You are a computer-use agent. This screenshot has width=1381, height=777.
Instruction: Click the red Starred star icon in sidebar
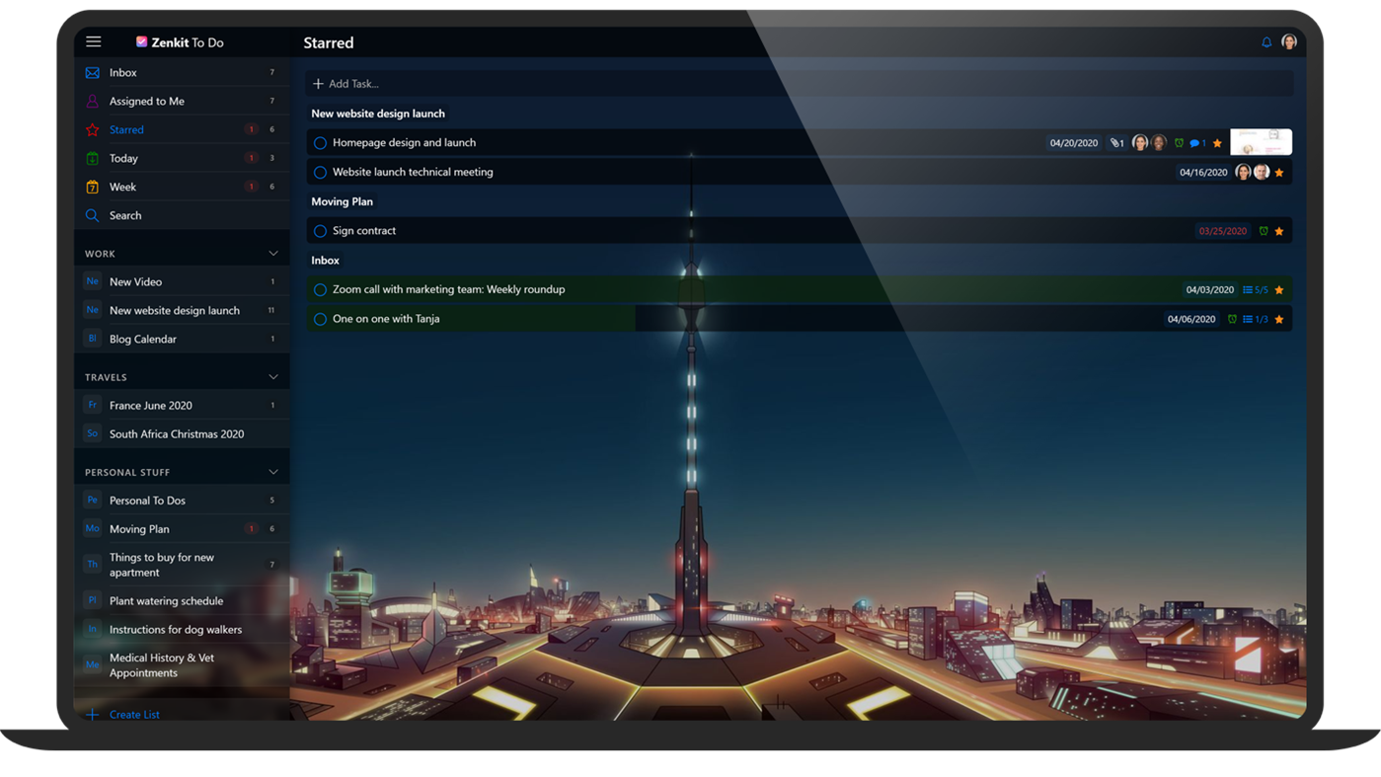tap(92, 128)
